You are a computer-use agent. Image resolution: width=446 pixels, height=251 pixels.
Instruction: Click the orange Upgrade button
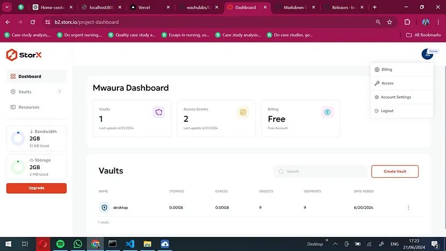36,188
